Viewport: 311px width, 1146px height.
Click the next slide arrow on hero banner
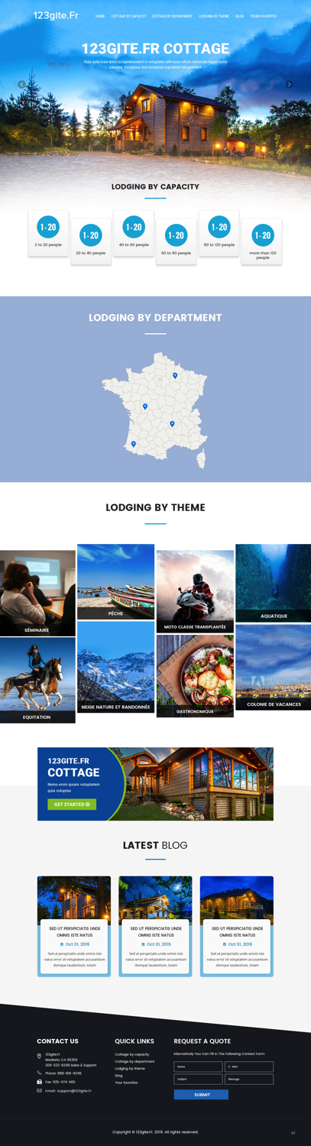[289, 84]
